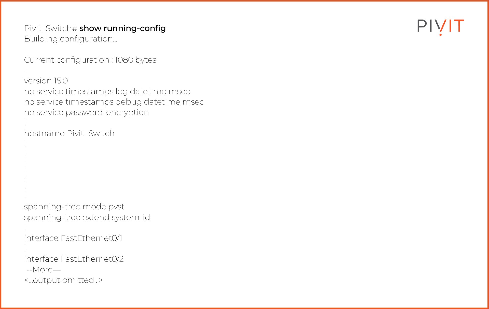Click the timestamps log datetime msec line

coord(107,92)
